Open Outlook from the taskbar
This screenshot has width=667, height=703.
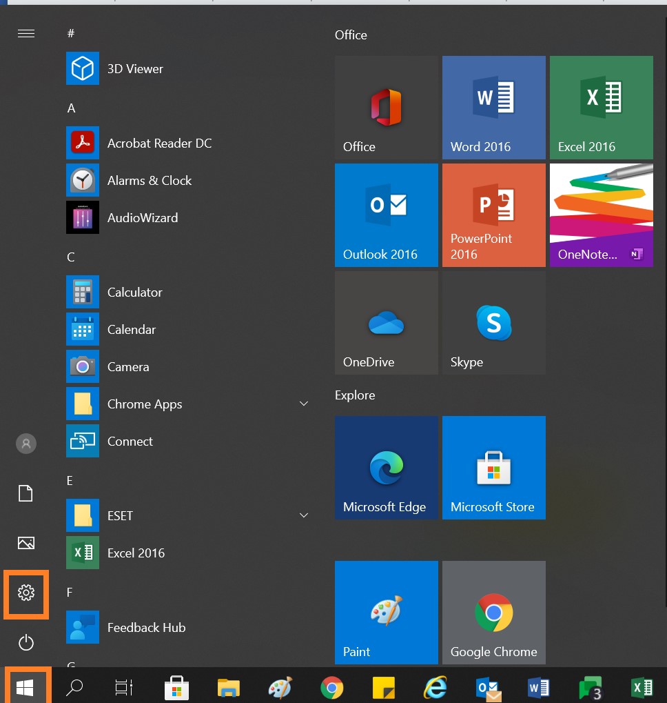pyautogui.click(x=489, y=689)
